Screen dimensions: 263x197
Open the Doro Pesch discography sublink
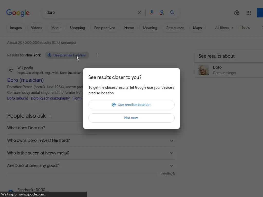pyautogui.click(x=50, y=98)
